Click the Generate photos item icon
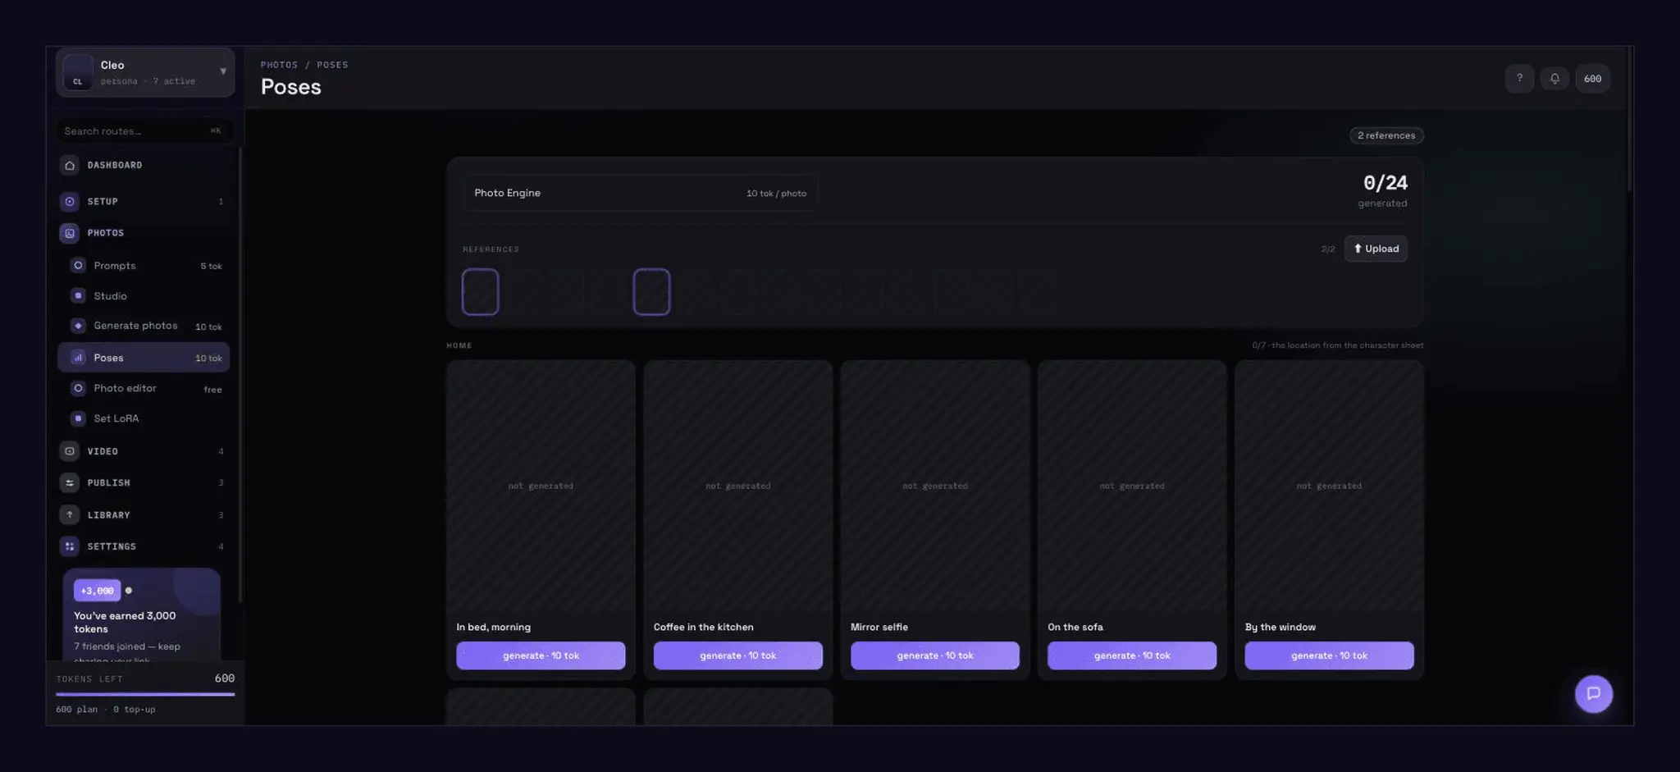The image size is (1680, 772). [78, 326]
